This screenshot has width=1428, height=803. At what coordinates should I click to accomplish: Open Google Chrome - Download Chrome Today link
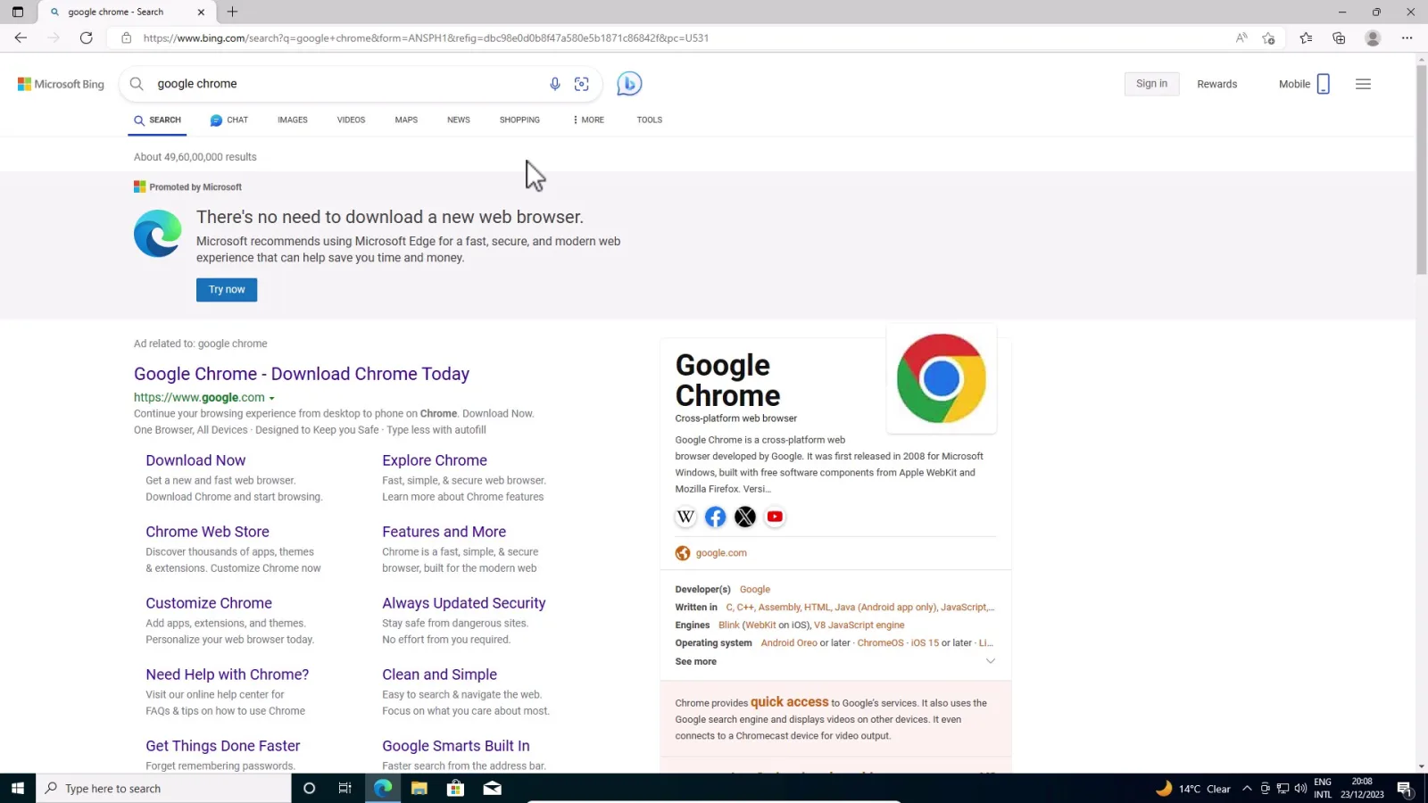click(302, 374)
